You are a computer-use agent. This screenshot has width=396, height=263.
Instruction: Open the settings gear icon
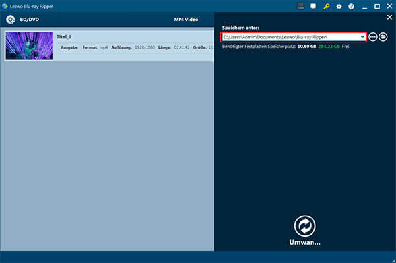coord(339,7)
